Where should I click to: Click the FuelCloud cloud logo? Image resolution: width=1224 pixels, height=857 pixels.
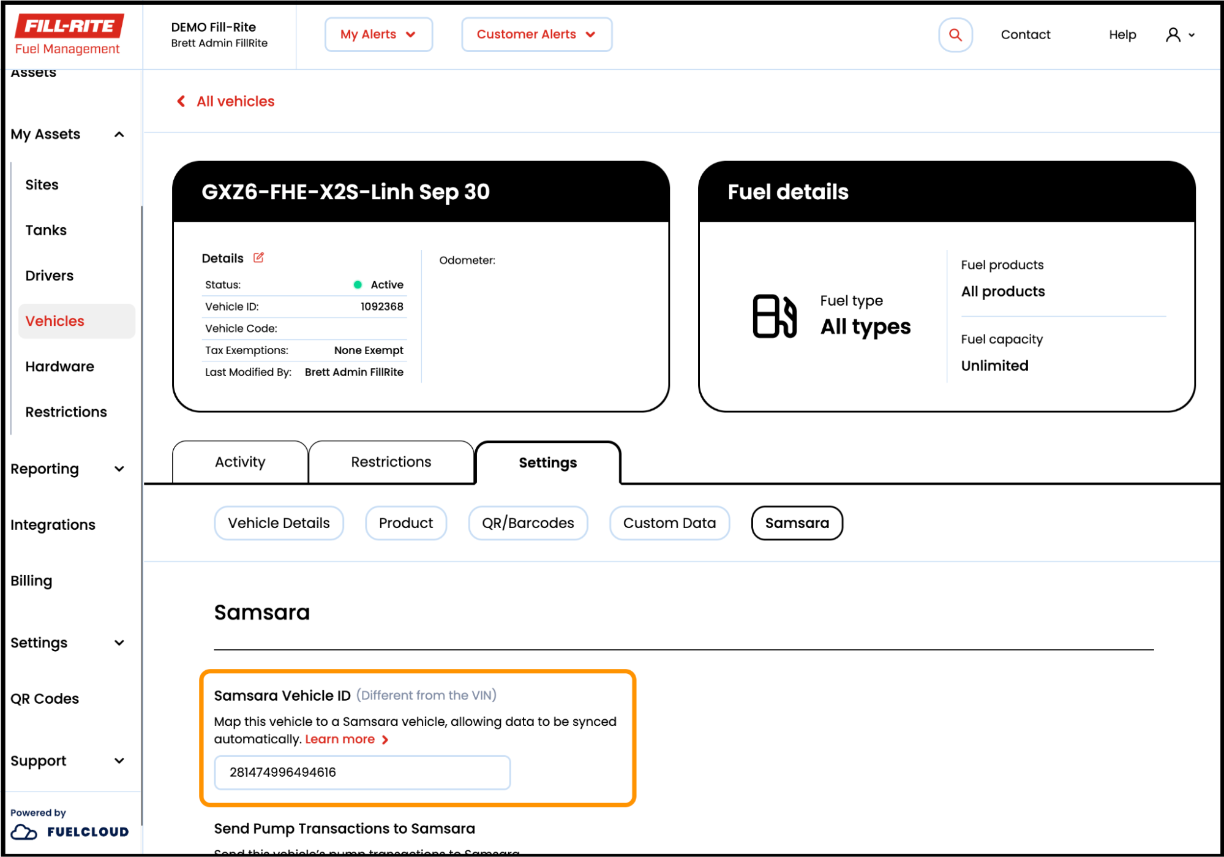pos(24,831)
